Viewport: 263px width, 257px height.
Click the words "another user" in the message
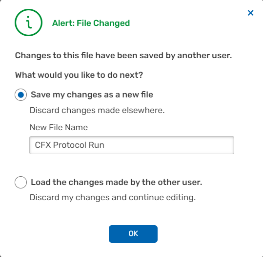[204, 55]
